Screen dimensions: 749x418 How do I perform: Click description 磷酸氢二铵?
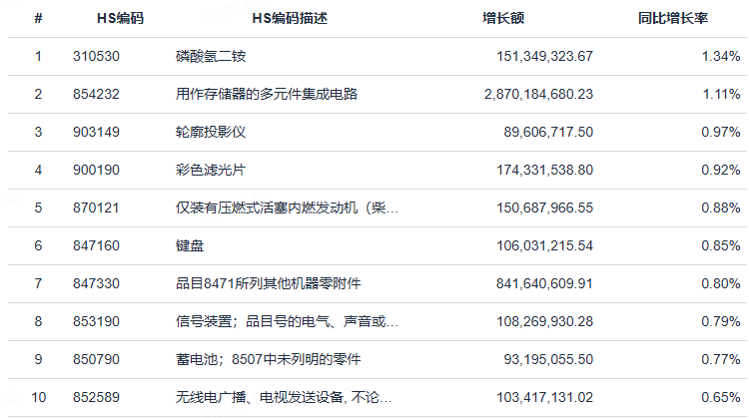coord(211,56)
